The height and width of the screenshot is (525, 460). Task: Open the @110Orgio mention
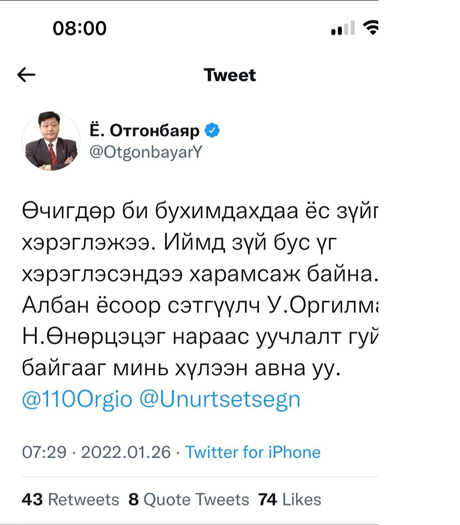(x=77, y=399)
